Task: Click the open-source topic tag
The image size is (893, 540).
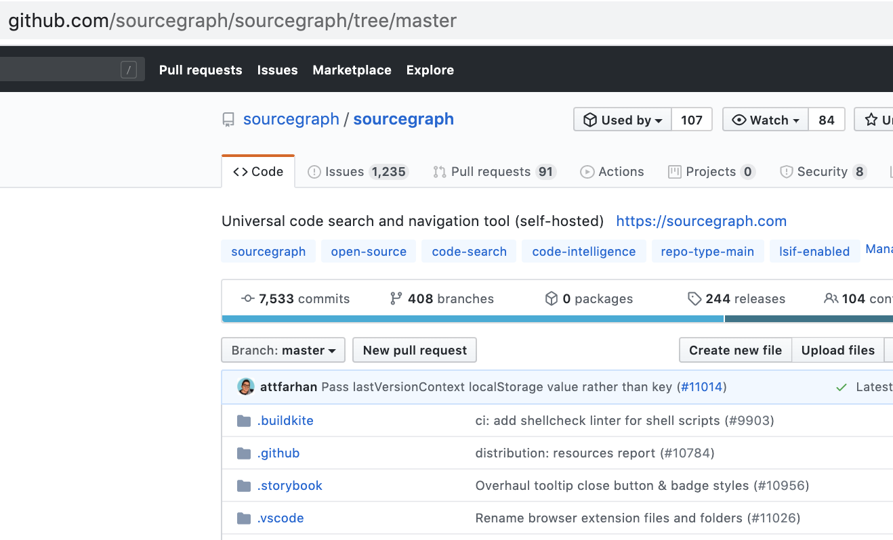Action: point(369,251)
